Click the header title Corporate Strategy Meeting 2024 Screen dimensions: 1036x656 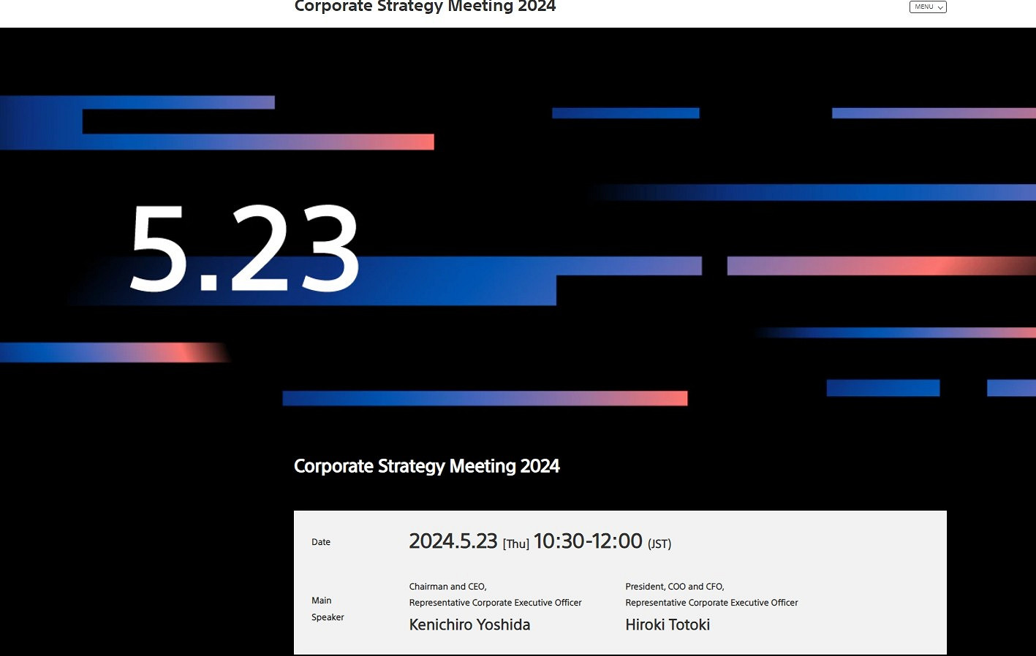425,7
